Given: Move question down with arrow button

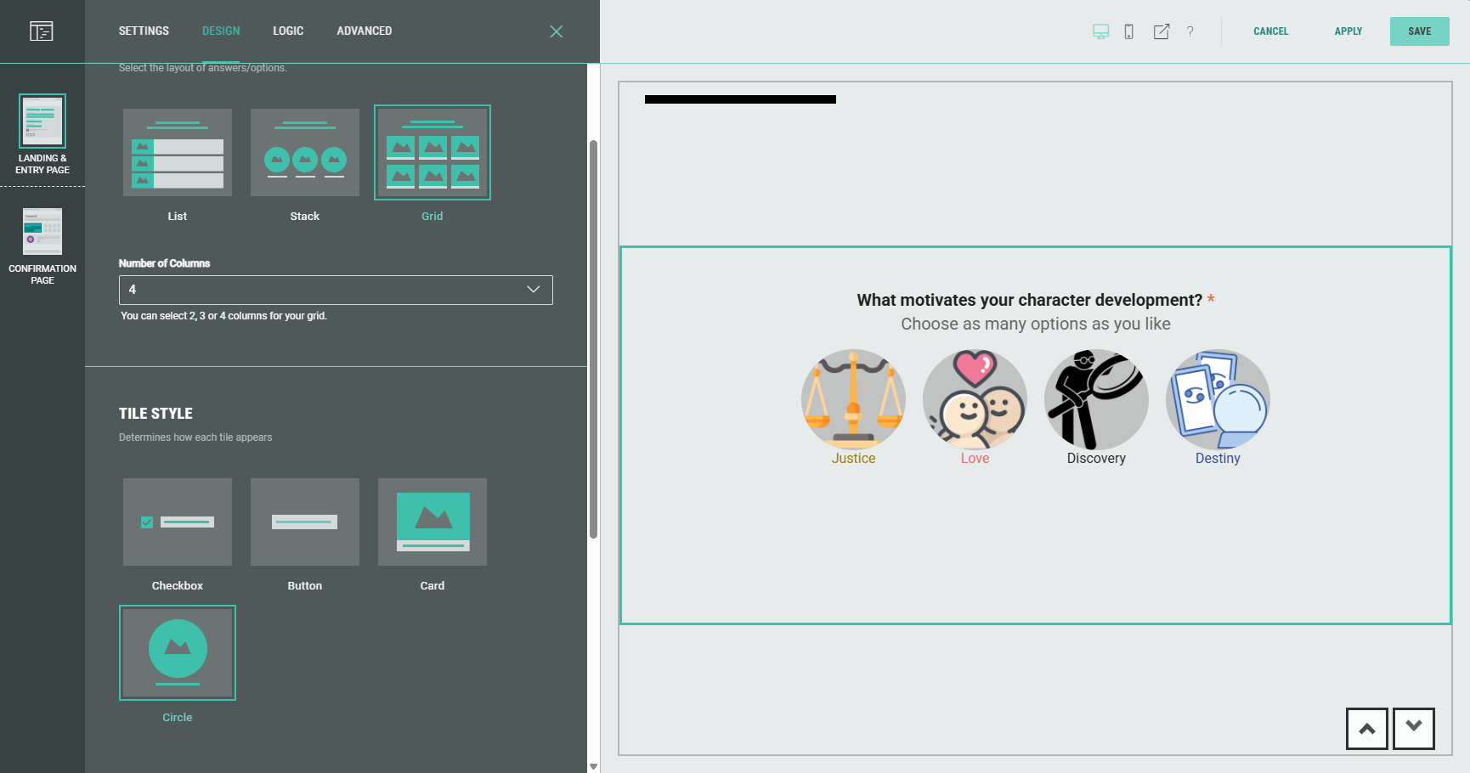Looking at the screenshot, I should (x=1413, y=728).
